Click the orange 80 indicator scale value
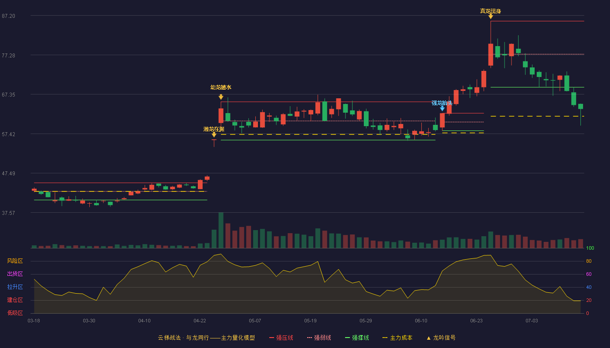This screenshot has width=610, height=348. point(589,261)
